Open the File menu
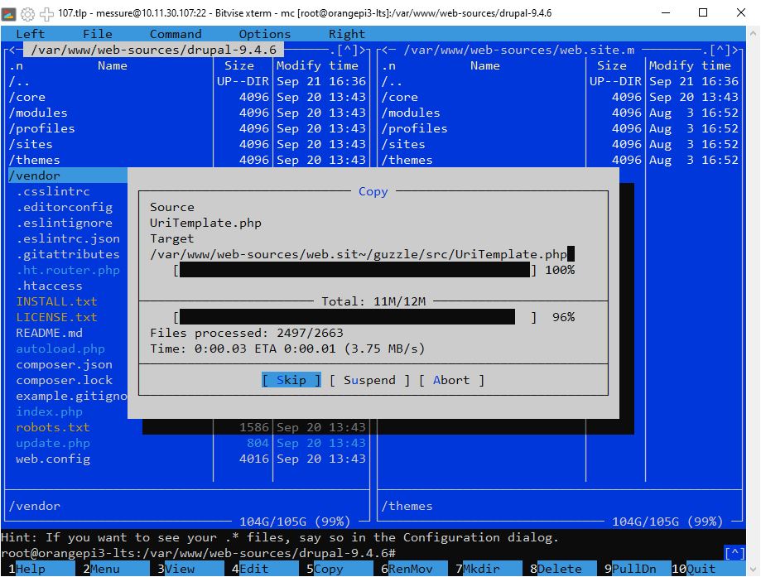Image resolution: width=761 pixels, height=577 pixels. click(x=97, y=34)
